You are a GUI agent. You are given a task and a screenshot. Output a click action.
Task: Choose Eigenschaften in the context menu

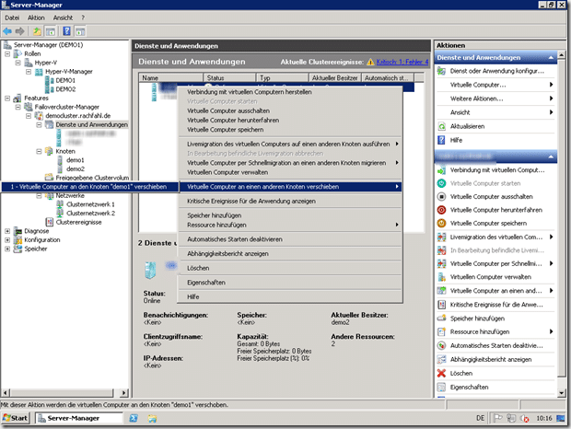pyautogui.click(x=290, y=283)
